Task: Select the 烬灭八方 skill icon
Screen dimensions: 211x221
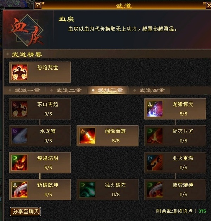Action: click(155, 136)
